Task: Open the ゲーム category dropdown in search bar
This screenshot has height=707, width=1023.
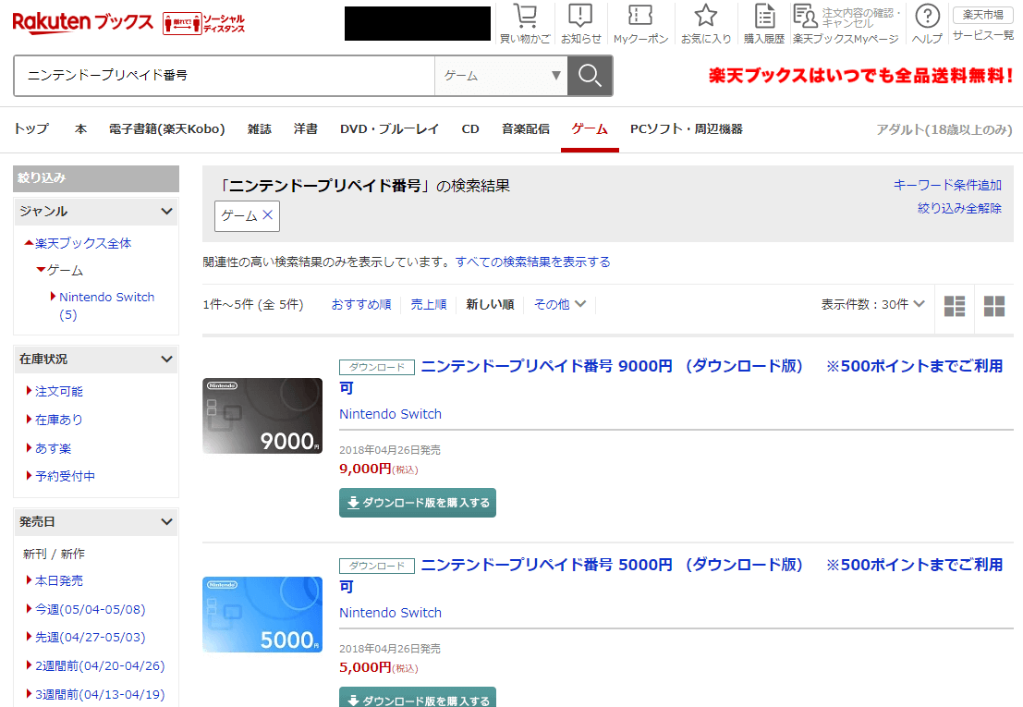Action: click(x=501, y=76)
